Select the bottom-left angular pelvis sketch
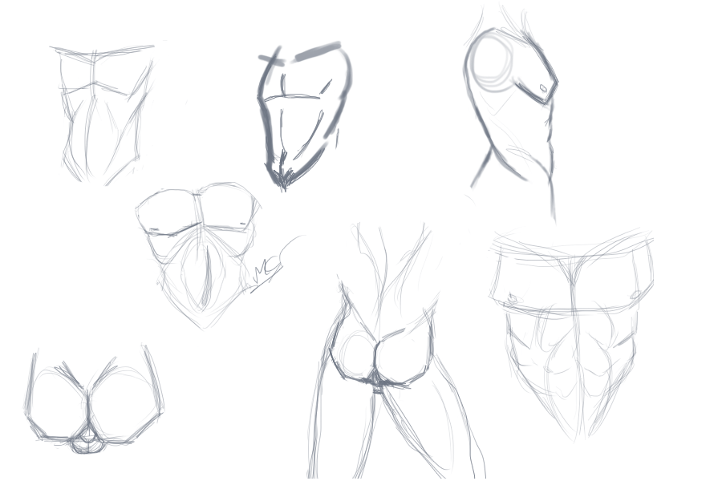This screenshot has height=481, width=722. tap(94, 399)
